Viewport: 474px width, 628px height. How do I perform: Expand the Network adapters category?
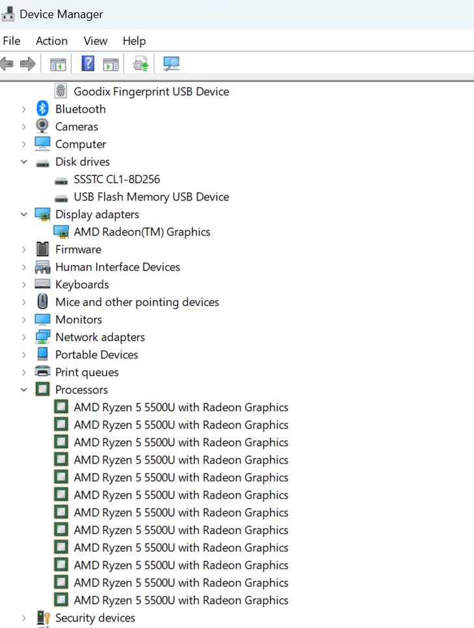(x=24, y=337)
